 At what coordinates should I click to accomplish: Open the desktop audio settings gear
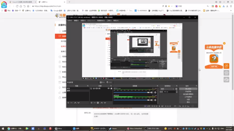tap(155, 100)
